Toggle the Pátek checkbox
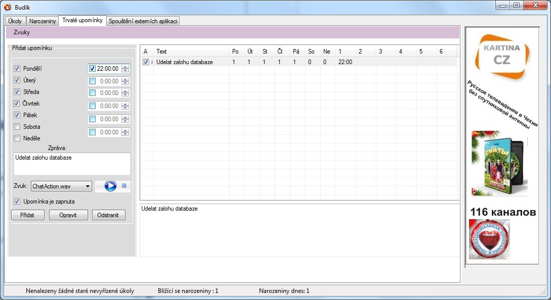551x300 pixels. pyautogui.click(x=17, y=115)
